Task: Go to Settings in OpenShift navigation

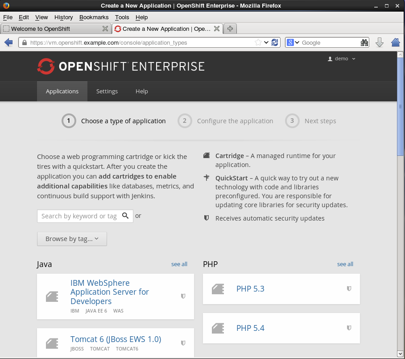Action: point(107,91)
